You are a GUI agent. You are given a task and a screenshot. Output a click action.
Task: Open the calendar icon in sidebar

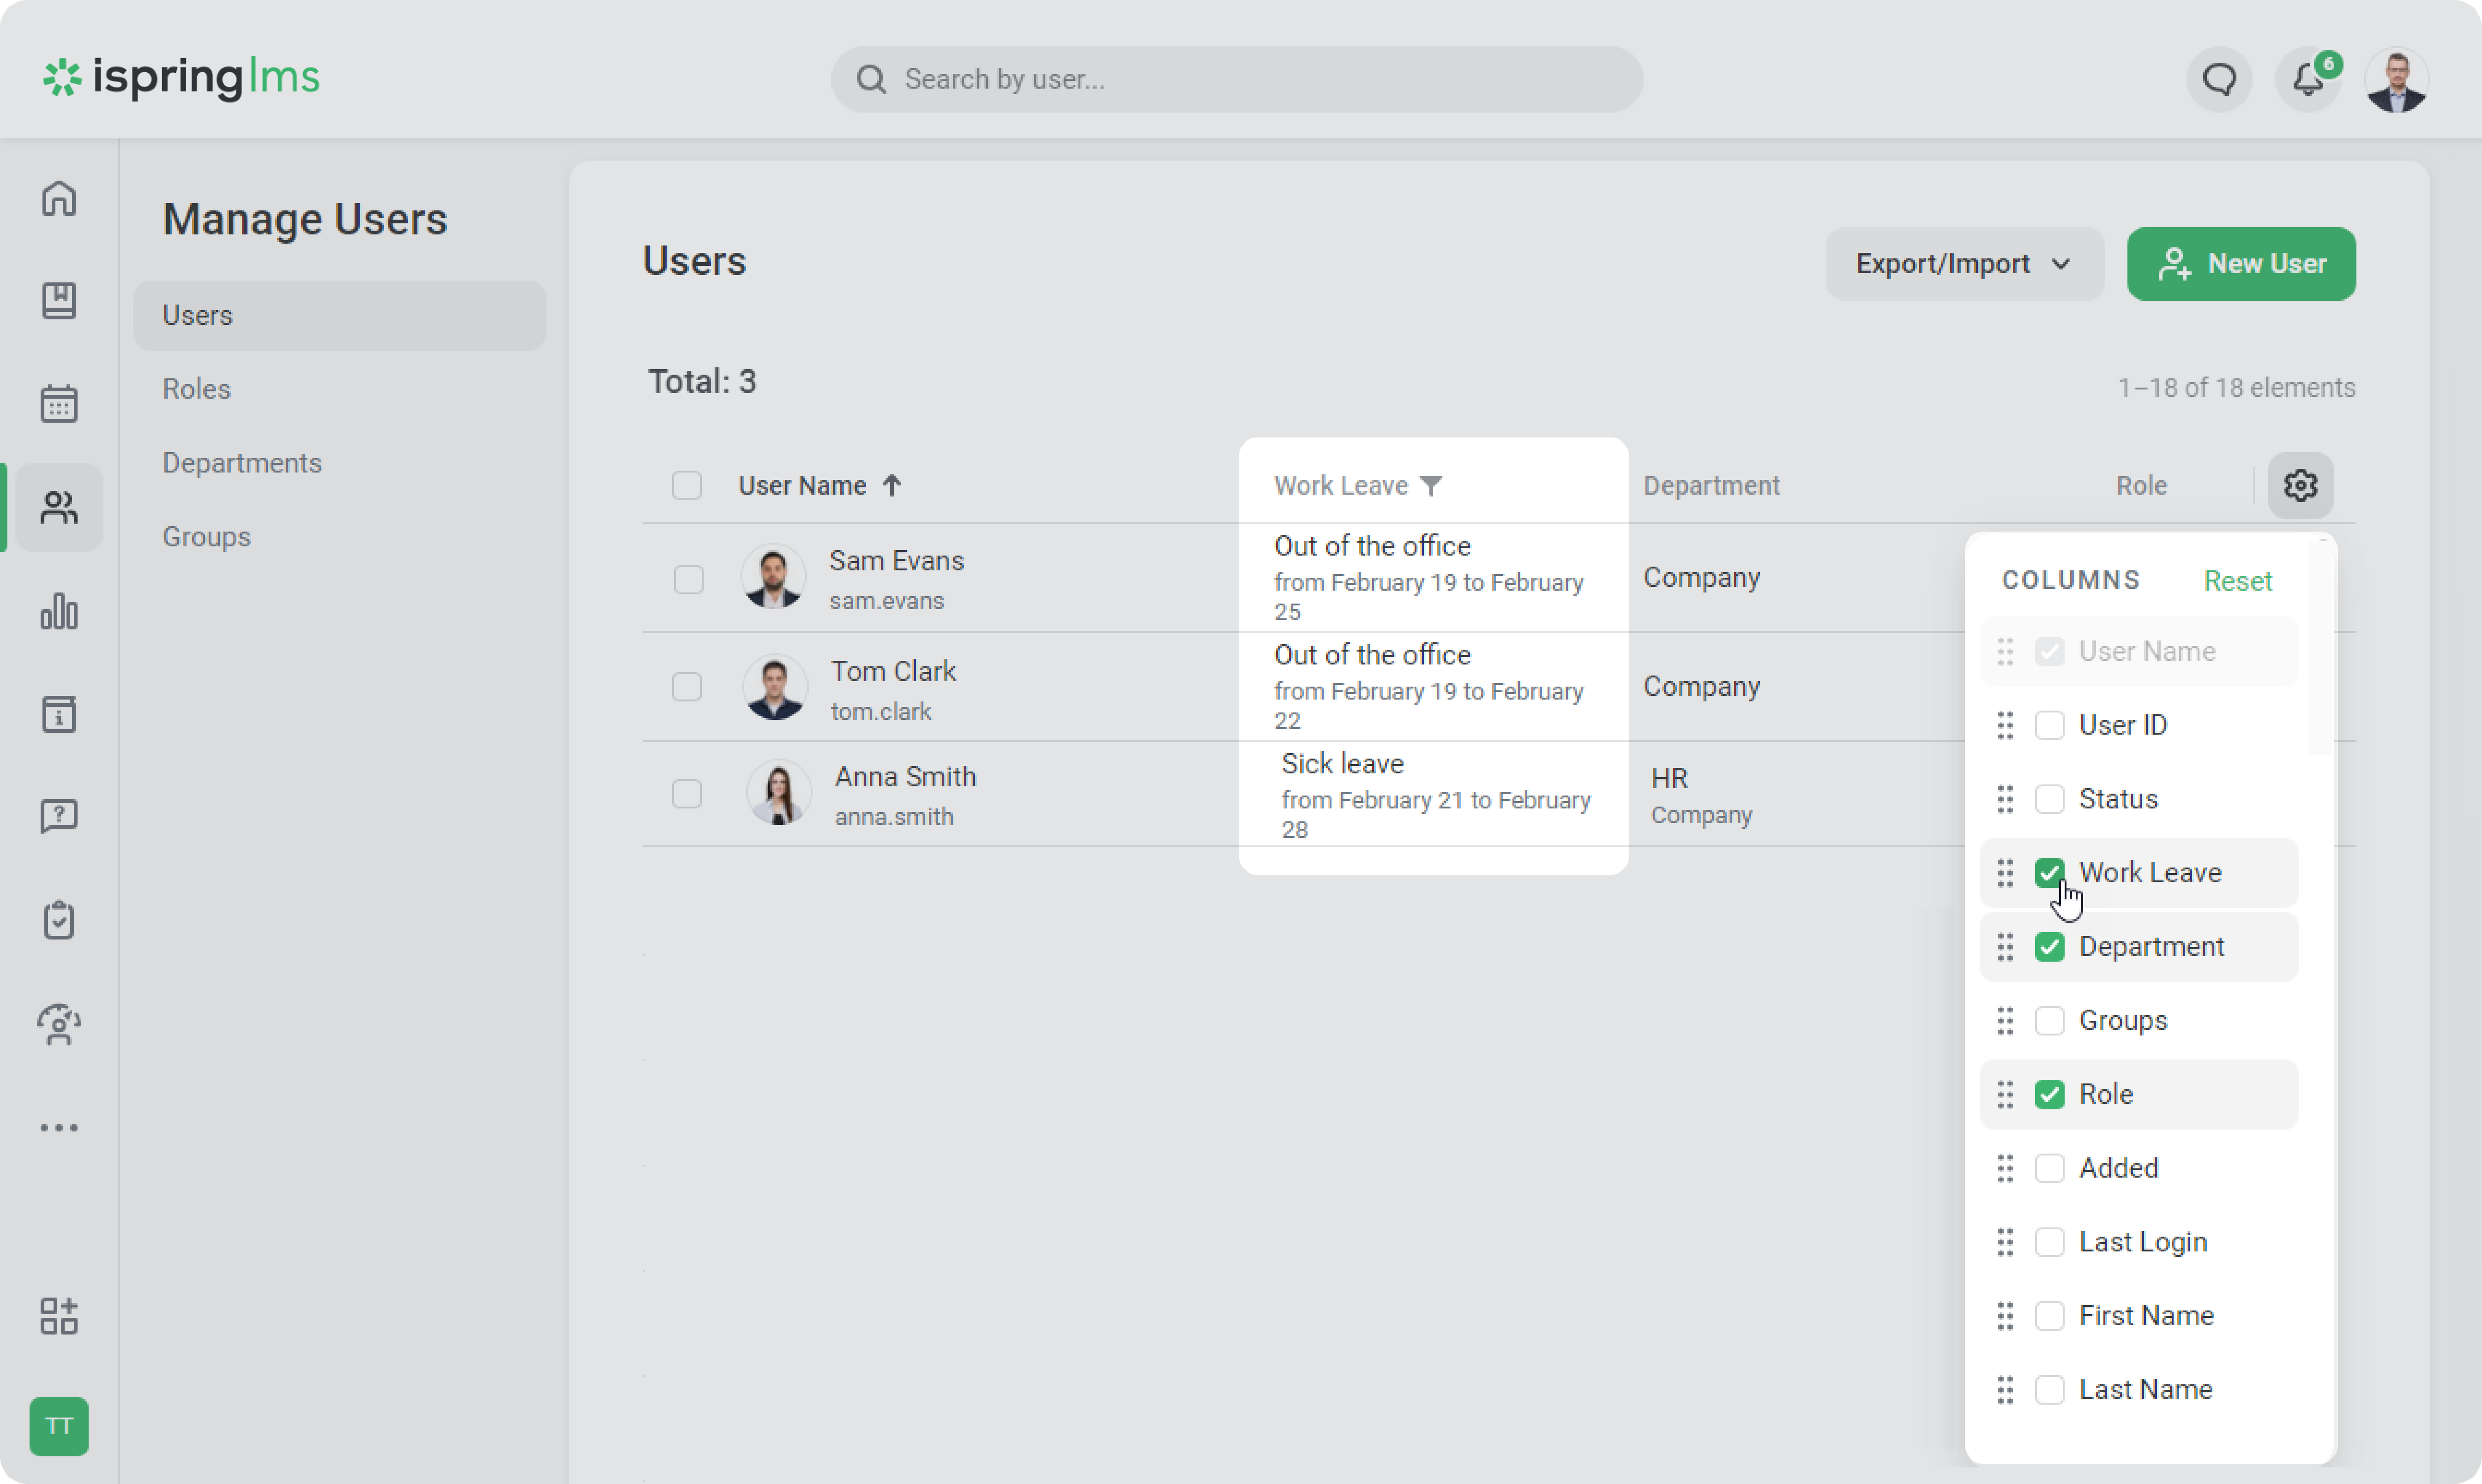click(x=59, y=404)
